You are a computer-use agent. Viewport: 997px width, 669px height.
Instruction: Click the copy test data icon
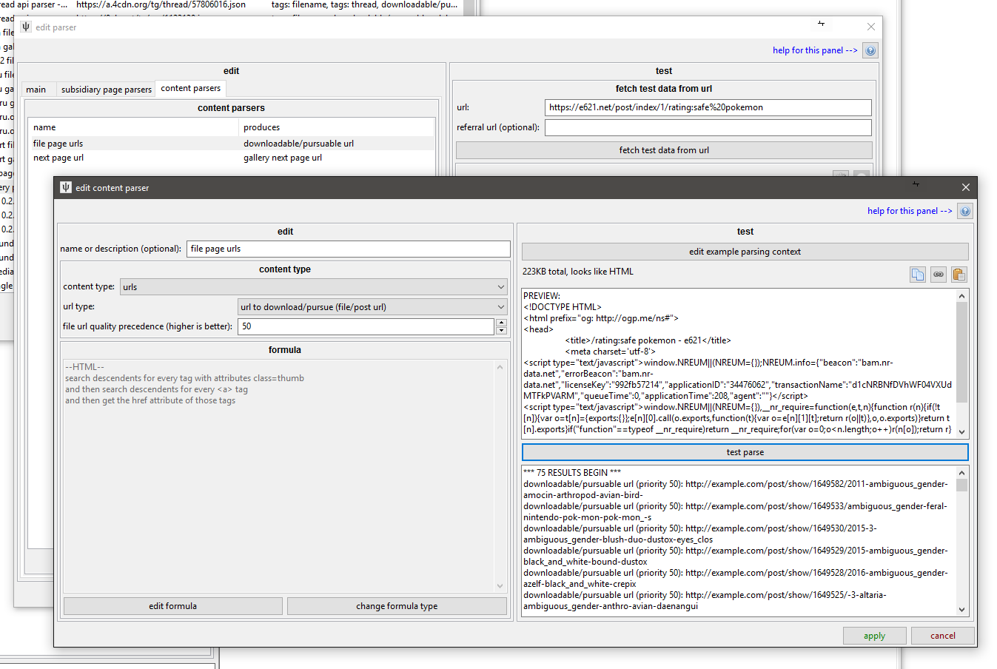coord(917,275)
